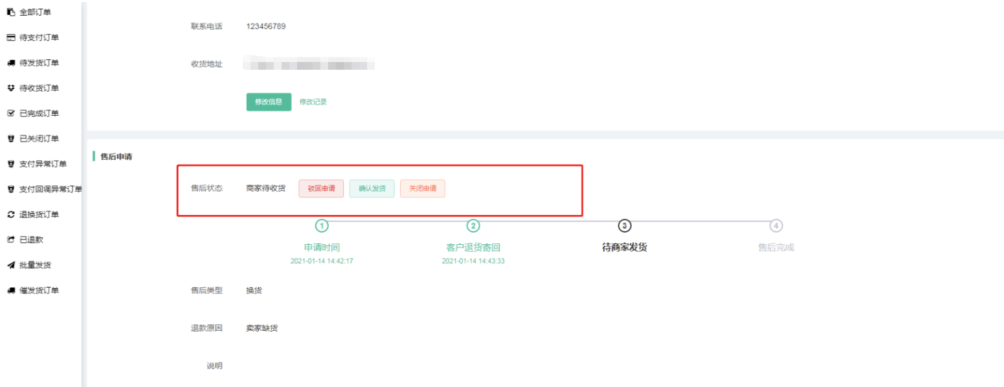Click the icon beside 待收货订单
The width and height of the screenshot is (1004, 387).
tap(10, 88)
